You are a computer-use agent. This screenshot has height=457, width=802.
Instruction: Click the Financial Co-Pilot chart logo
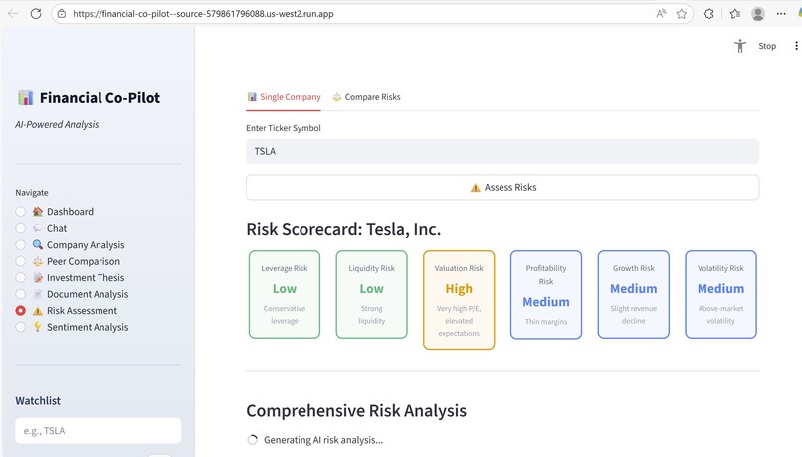(x=25, y=97)
